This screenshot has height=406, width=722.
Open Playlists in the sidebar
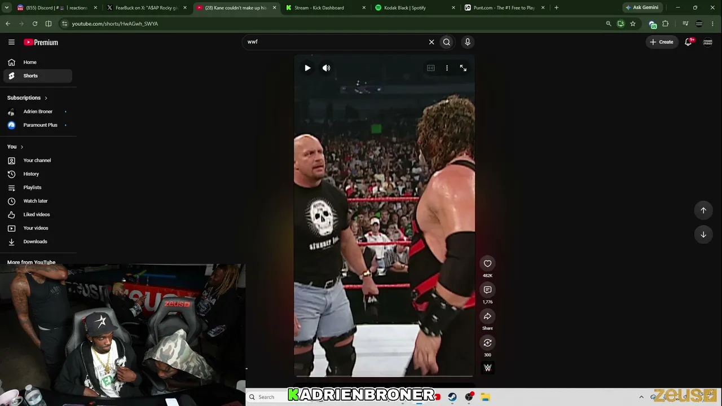coord(38,187)
